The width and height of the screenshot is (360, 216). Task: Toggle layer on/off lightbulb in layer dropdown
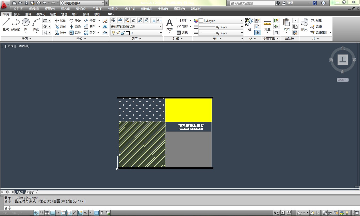[113, 33]
